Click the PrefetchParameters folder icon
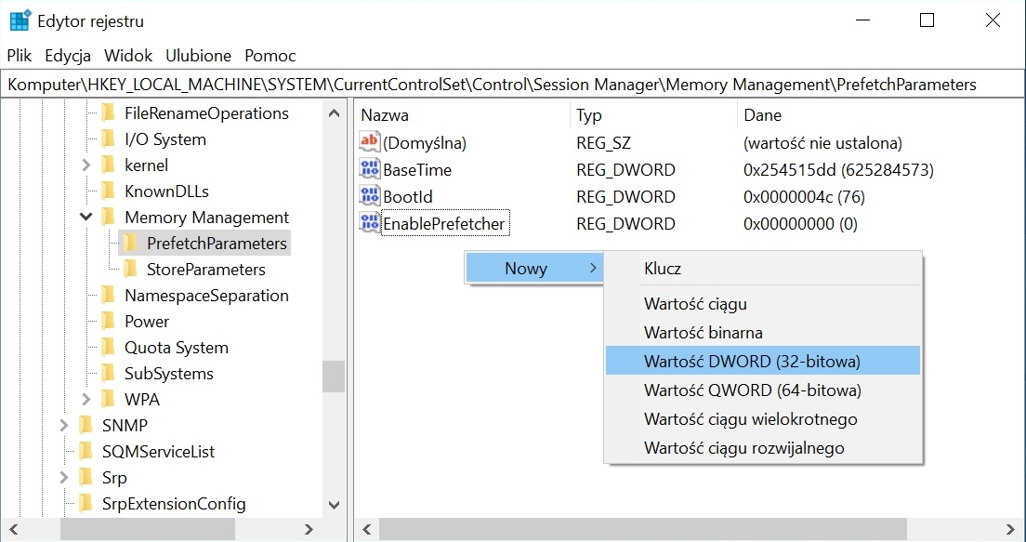 point(131,244)
